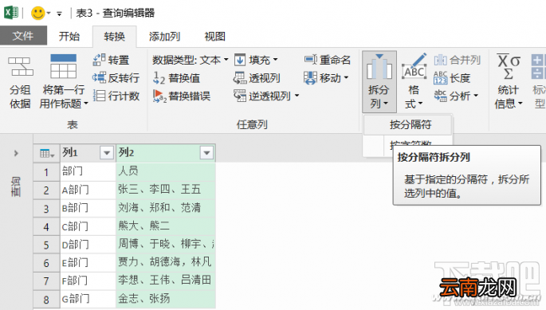Click the 替换错误 command
The width and height of the screenshot is (546, 310).
point(182,96)
